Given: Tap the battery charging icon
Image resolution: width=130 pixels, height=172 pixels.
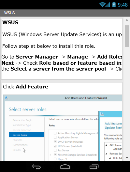Looking at the screenshot, I should (x=114, y=5).
